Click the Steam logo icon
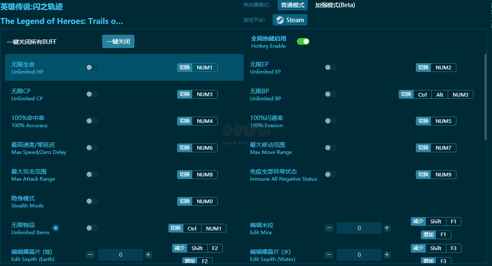 point(280,20)
